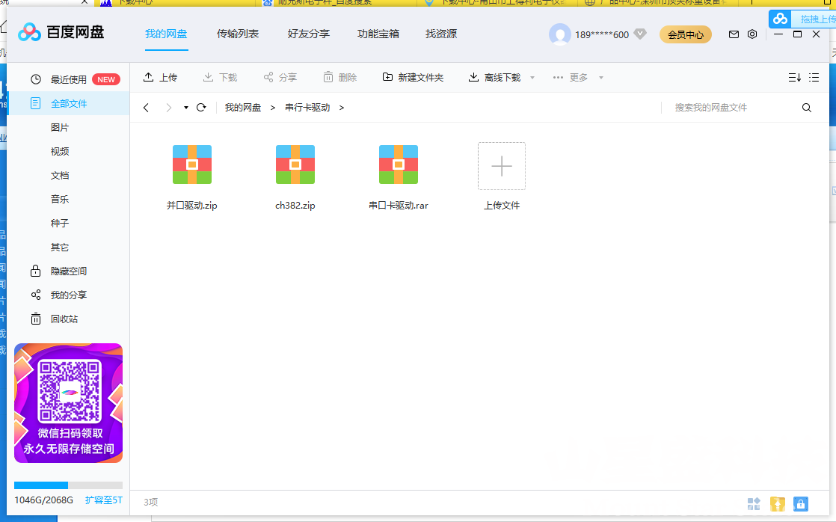Click the mail notification envelope icon
Viewport: 836px width, 522px height.
pyautogui.click(x=734, y=34)
